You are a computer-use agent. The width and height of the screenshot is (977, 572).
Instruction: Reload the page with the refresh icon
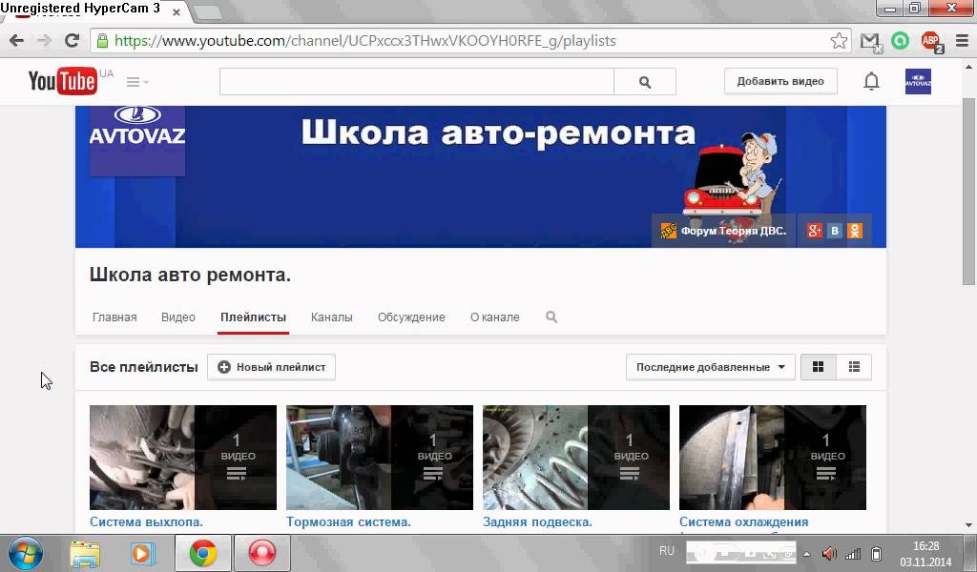pos(72,41)
